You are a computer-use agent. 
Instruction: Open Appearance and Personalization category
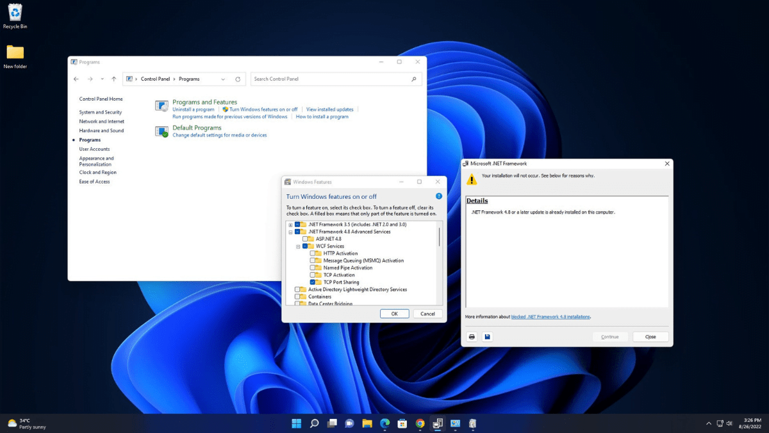97,161
